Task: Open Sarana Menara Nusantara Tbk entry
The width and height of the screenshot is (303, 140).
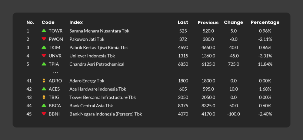Action: (99, 31)
